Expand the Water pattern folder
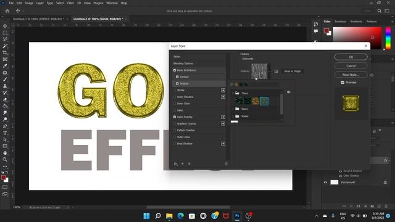Image resolution: width=395 pixels, height=222 pixels. tap(233, 117)
